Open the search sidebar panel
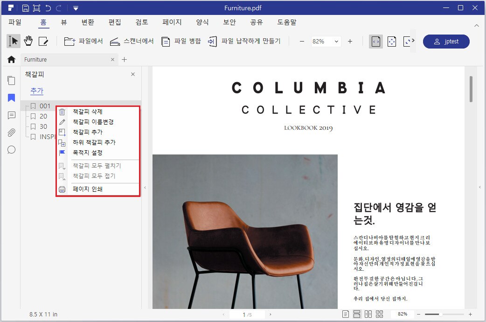 (x=12, y=150)
